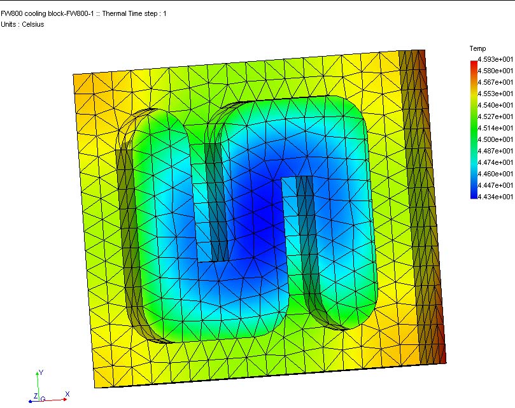Viewport: 515px width, 408px height.
Task: Select the minimum value 4.434e+001 legend label
Action: point(495,197)
